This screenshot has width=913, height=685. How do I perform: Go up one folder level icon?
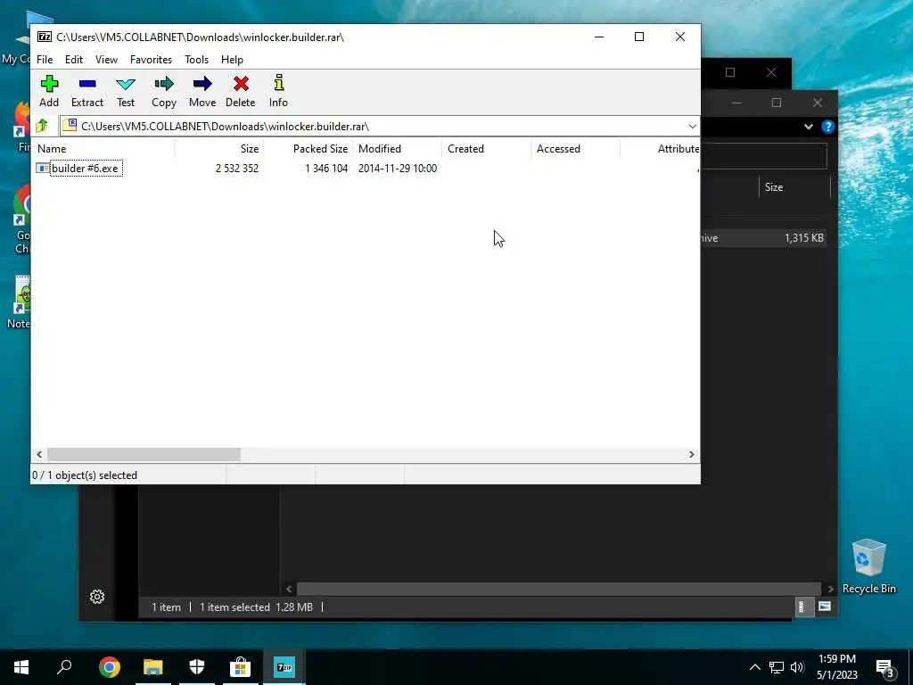(42, 126)
